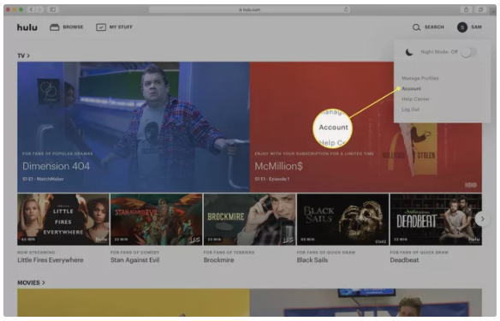Click Stan Against Evil title link

pyautogui.click(x=135, y=260)
